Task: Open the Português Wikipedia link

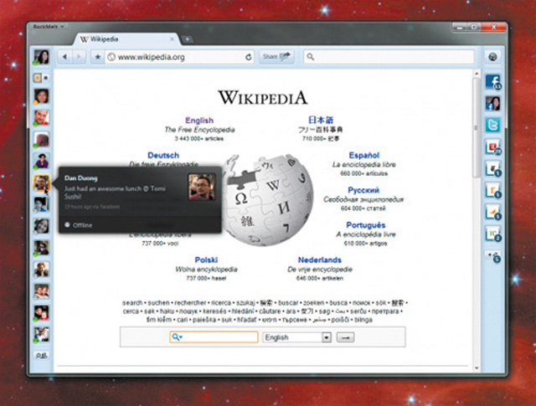Action: pos(365,225)
